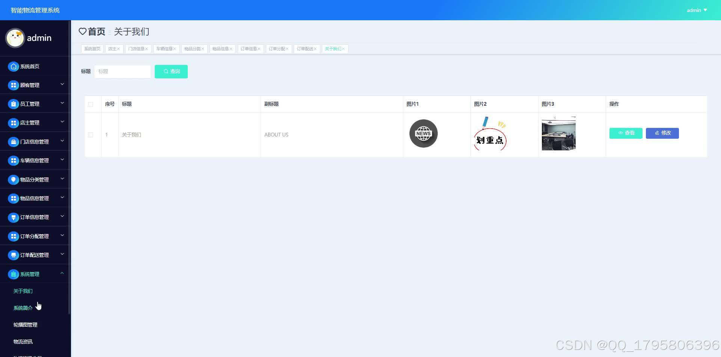Click the admin avatar image in sidebar
Viewport: 721px width, 357px height.
pyautogui.click(x=15, y=38)
